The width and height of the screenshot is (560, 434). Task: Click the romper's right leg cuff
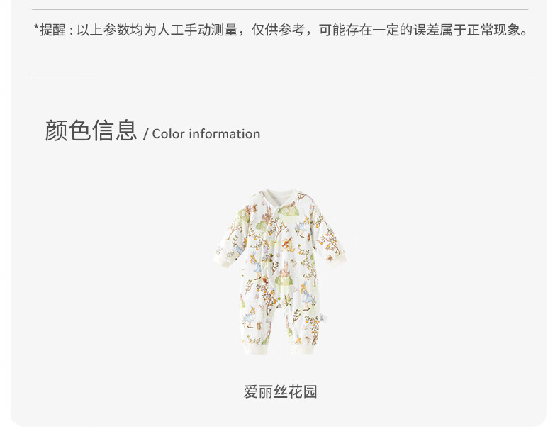pos(303,349)
